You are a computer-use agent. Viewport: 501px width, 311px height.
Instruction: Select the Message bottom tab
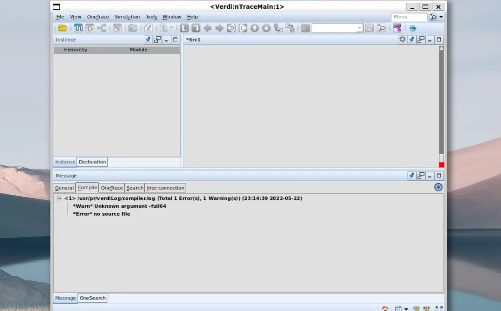point(65,298)
